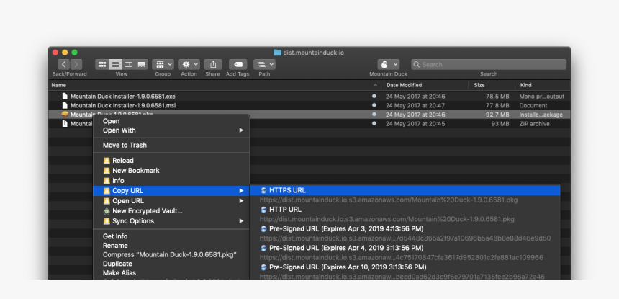Go back with the Back arrow button
The image size is (619, 299).
(64, 64)
